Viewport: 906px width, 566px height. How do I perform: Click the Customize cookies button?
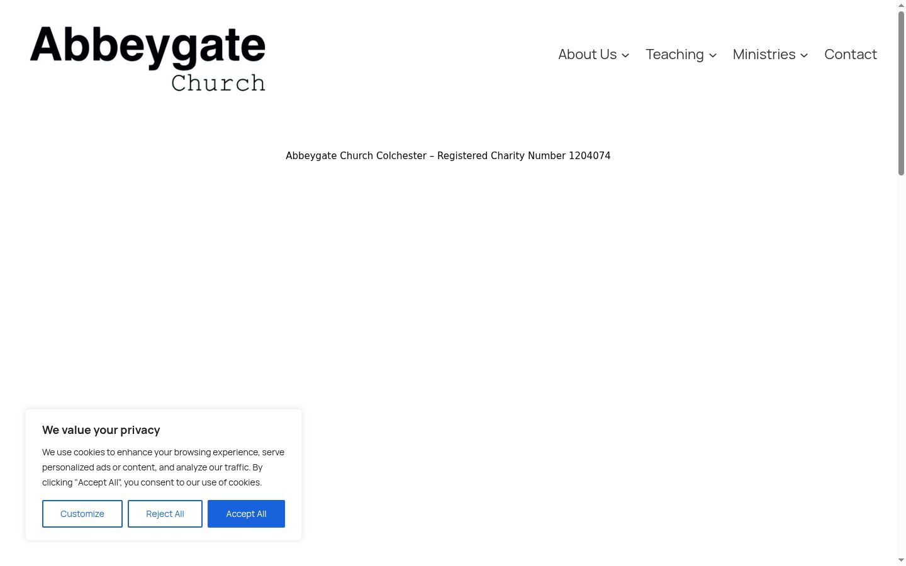(x=82, y=514)
